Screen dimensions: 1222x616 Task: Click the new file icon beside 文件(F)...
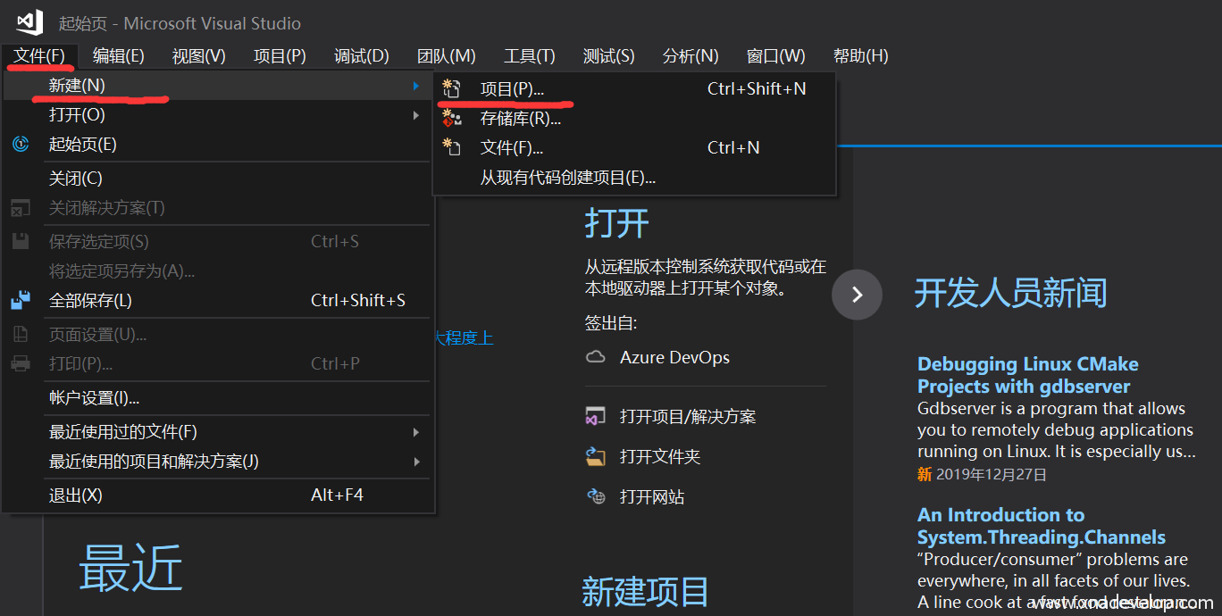coord(452,147)
